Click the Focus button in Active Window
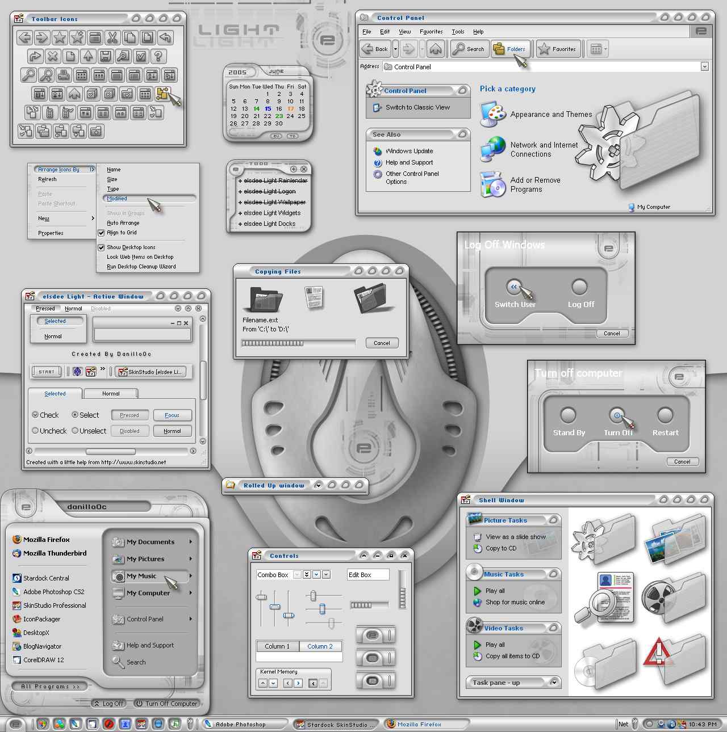The width and height of the screenshot is (727, 732). [x=172, y=415]
